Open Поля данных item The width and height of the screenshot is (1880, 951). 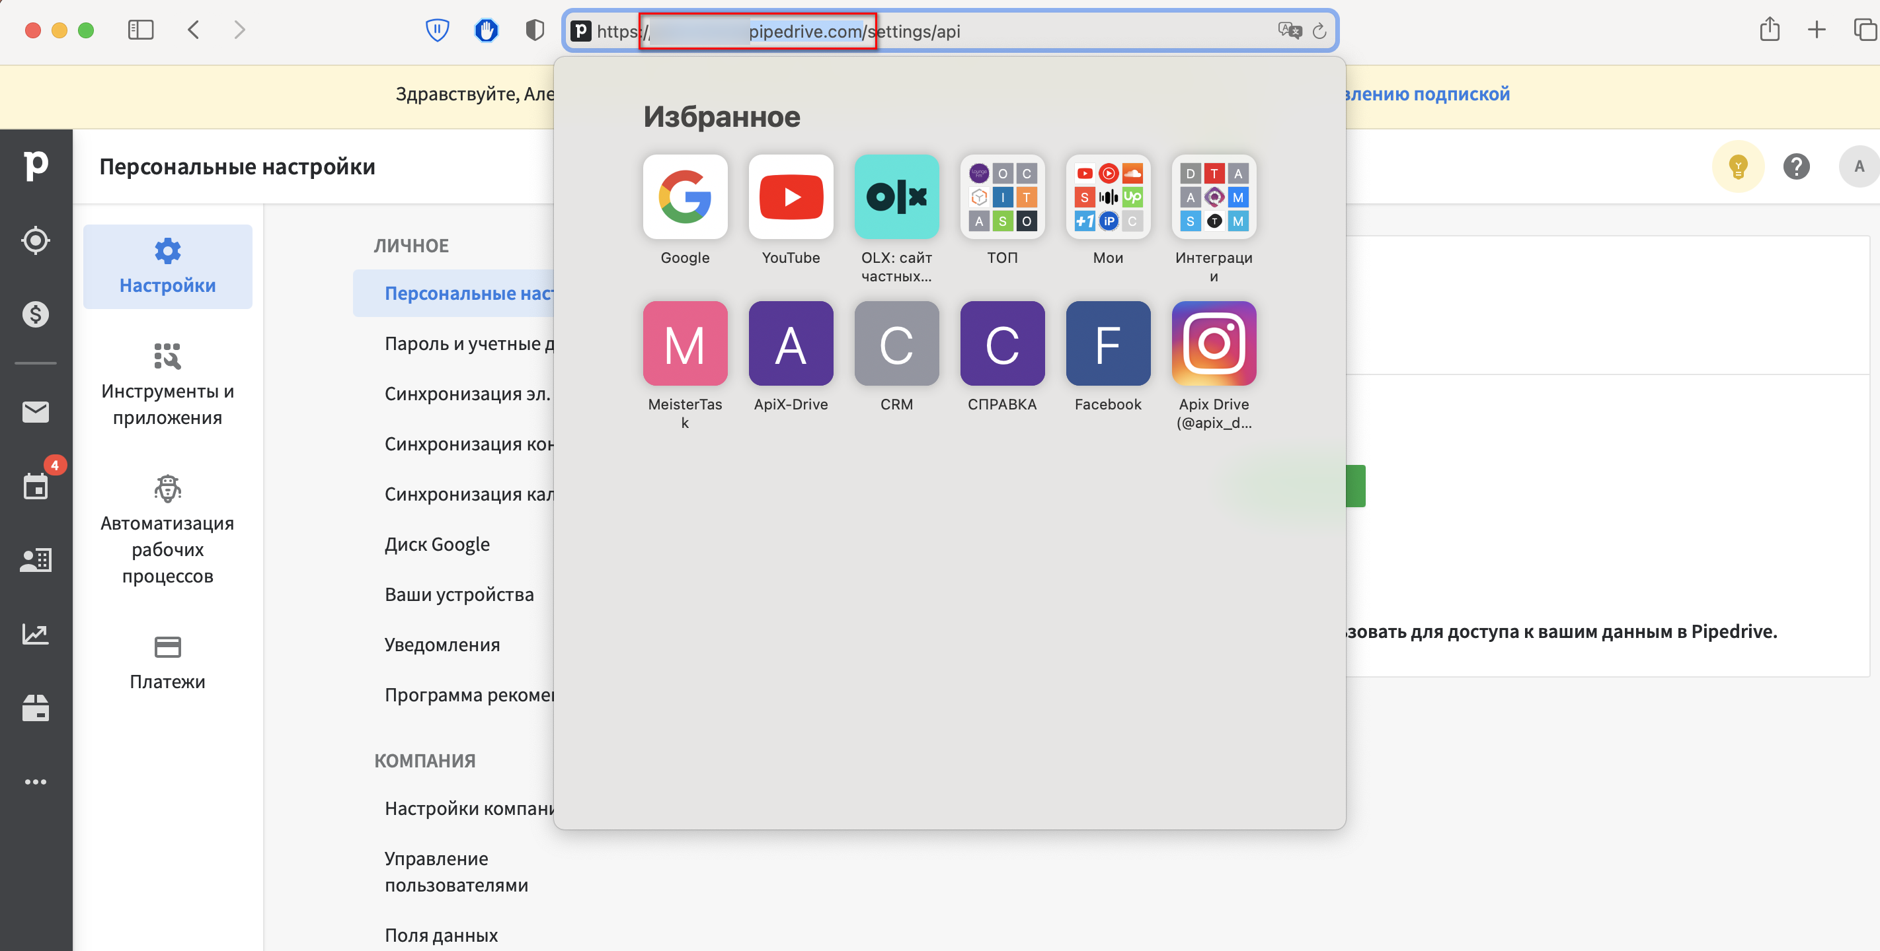[441, 935]
